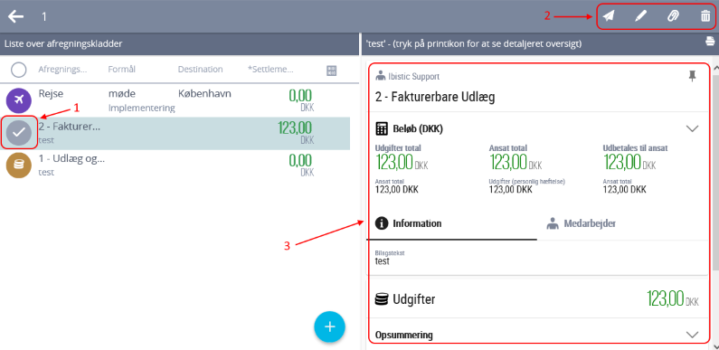Click the purple airplane icon for Rejse
This screenshot has height=350, width=719.
click(x=19, y=100)
